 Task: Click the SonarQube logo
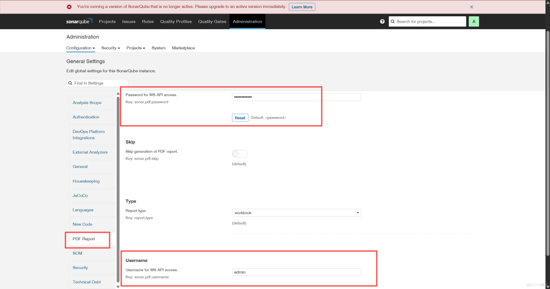click(79, 21)
